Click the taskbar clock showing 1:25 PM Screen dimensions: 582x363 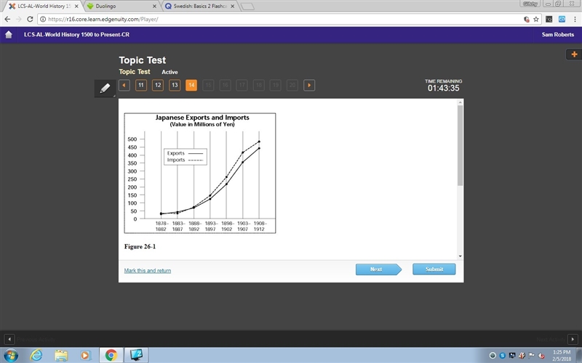coord(562,356)
